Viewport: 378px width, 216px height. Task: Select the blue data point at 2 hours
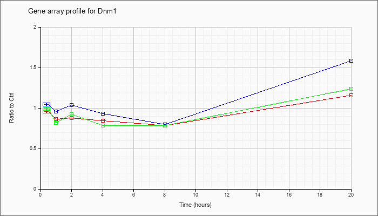tap(72, 105)
